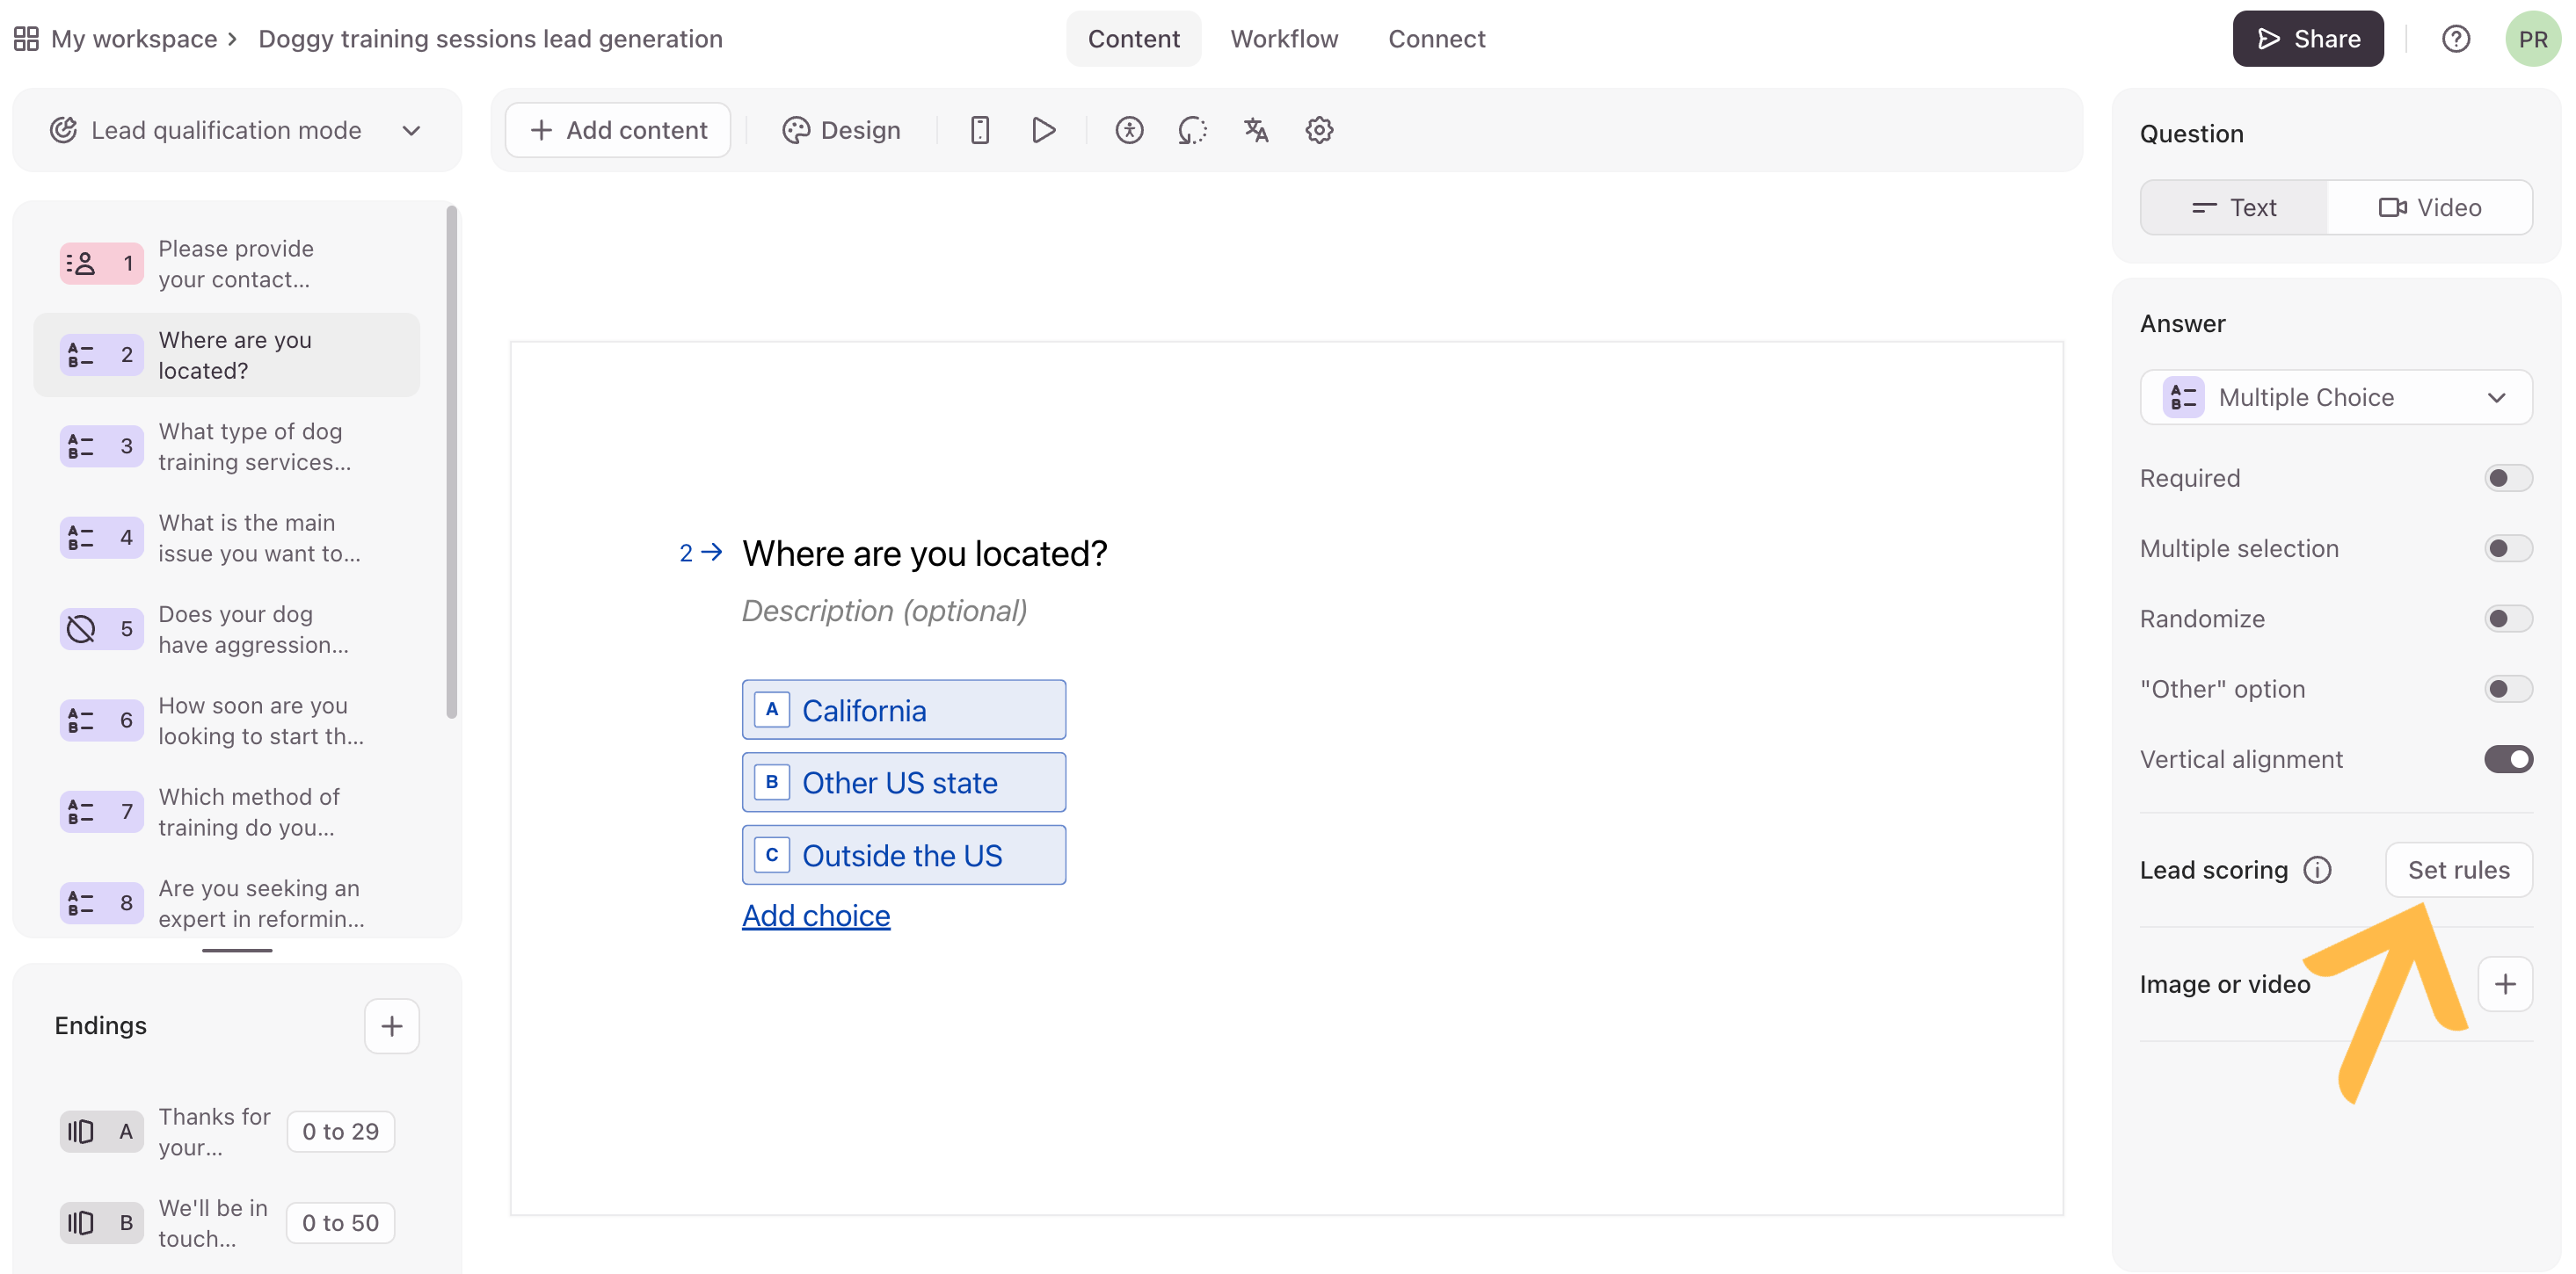Click the Lead qualification mode target icon
The width and height of the screenshot is (2576, 1274).
pyautogui.click(x=64, y=130)
